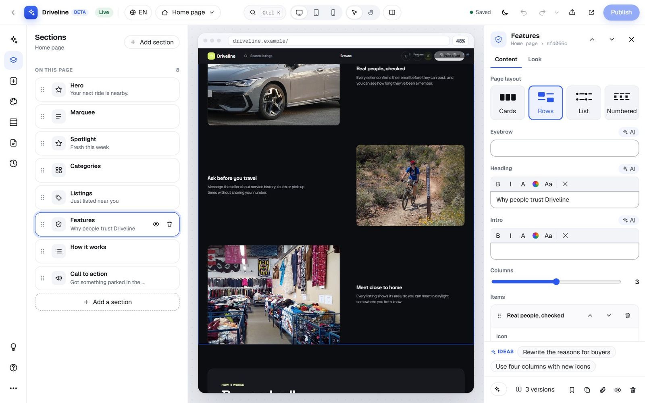Select the Cards page layout
Screen dimensions: 645x403
click(507, 103)
